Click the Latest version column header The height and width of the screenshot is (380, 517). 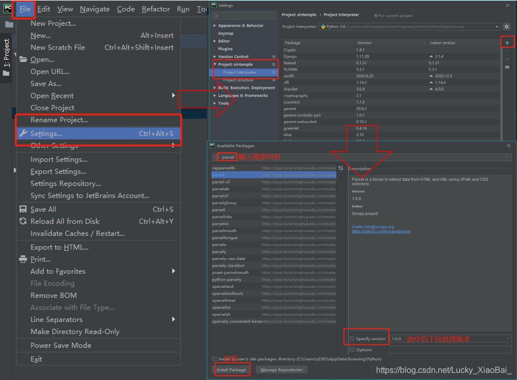pyautogui.click(x=464, y=42)
